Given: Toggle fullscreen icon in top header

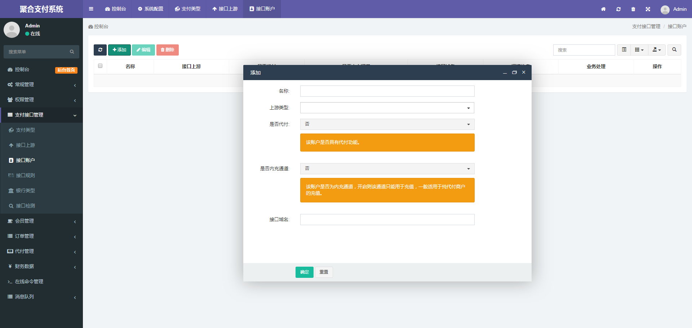Looking at the screenshot, I should [x=648, y=9].
